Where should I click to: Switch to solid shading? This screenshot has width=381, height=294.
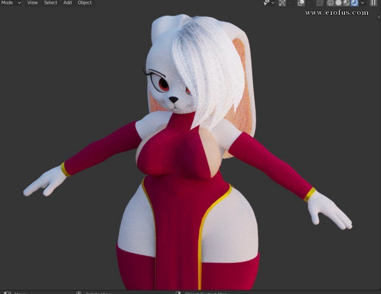339,3
